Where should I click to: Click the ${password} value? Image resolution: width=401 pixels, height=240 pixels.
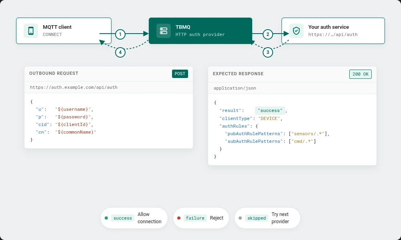click(x=73, y=117)
